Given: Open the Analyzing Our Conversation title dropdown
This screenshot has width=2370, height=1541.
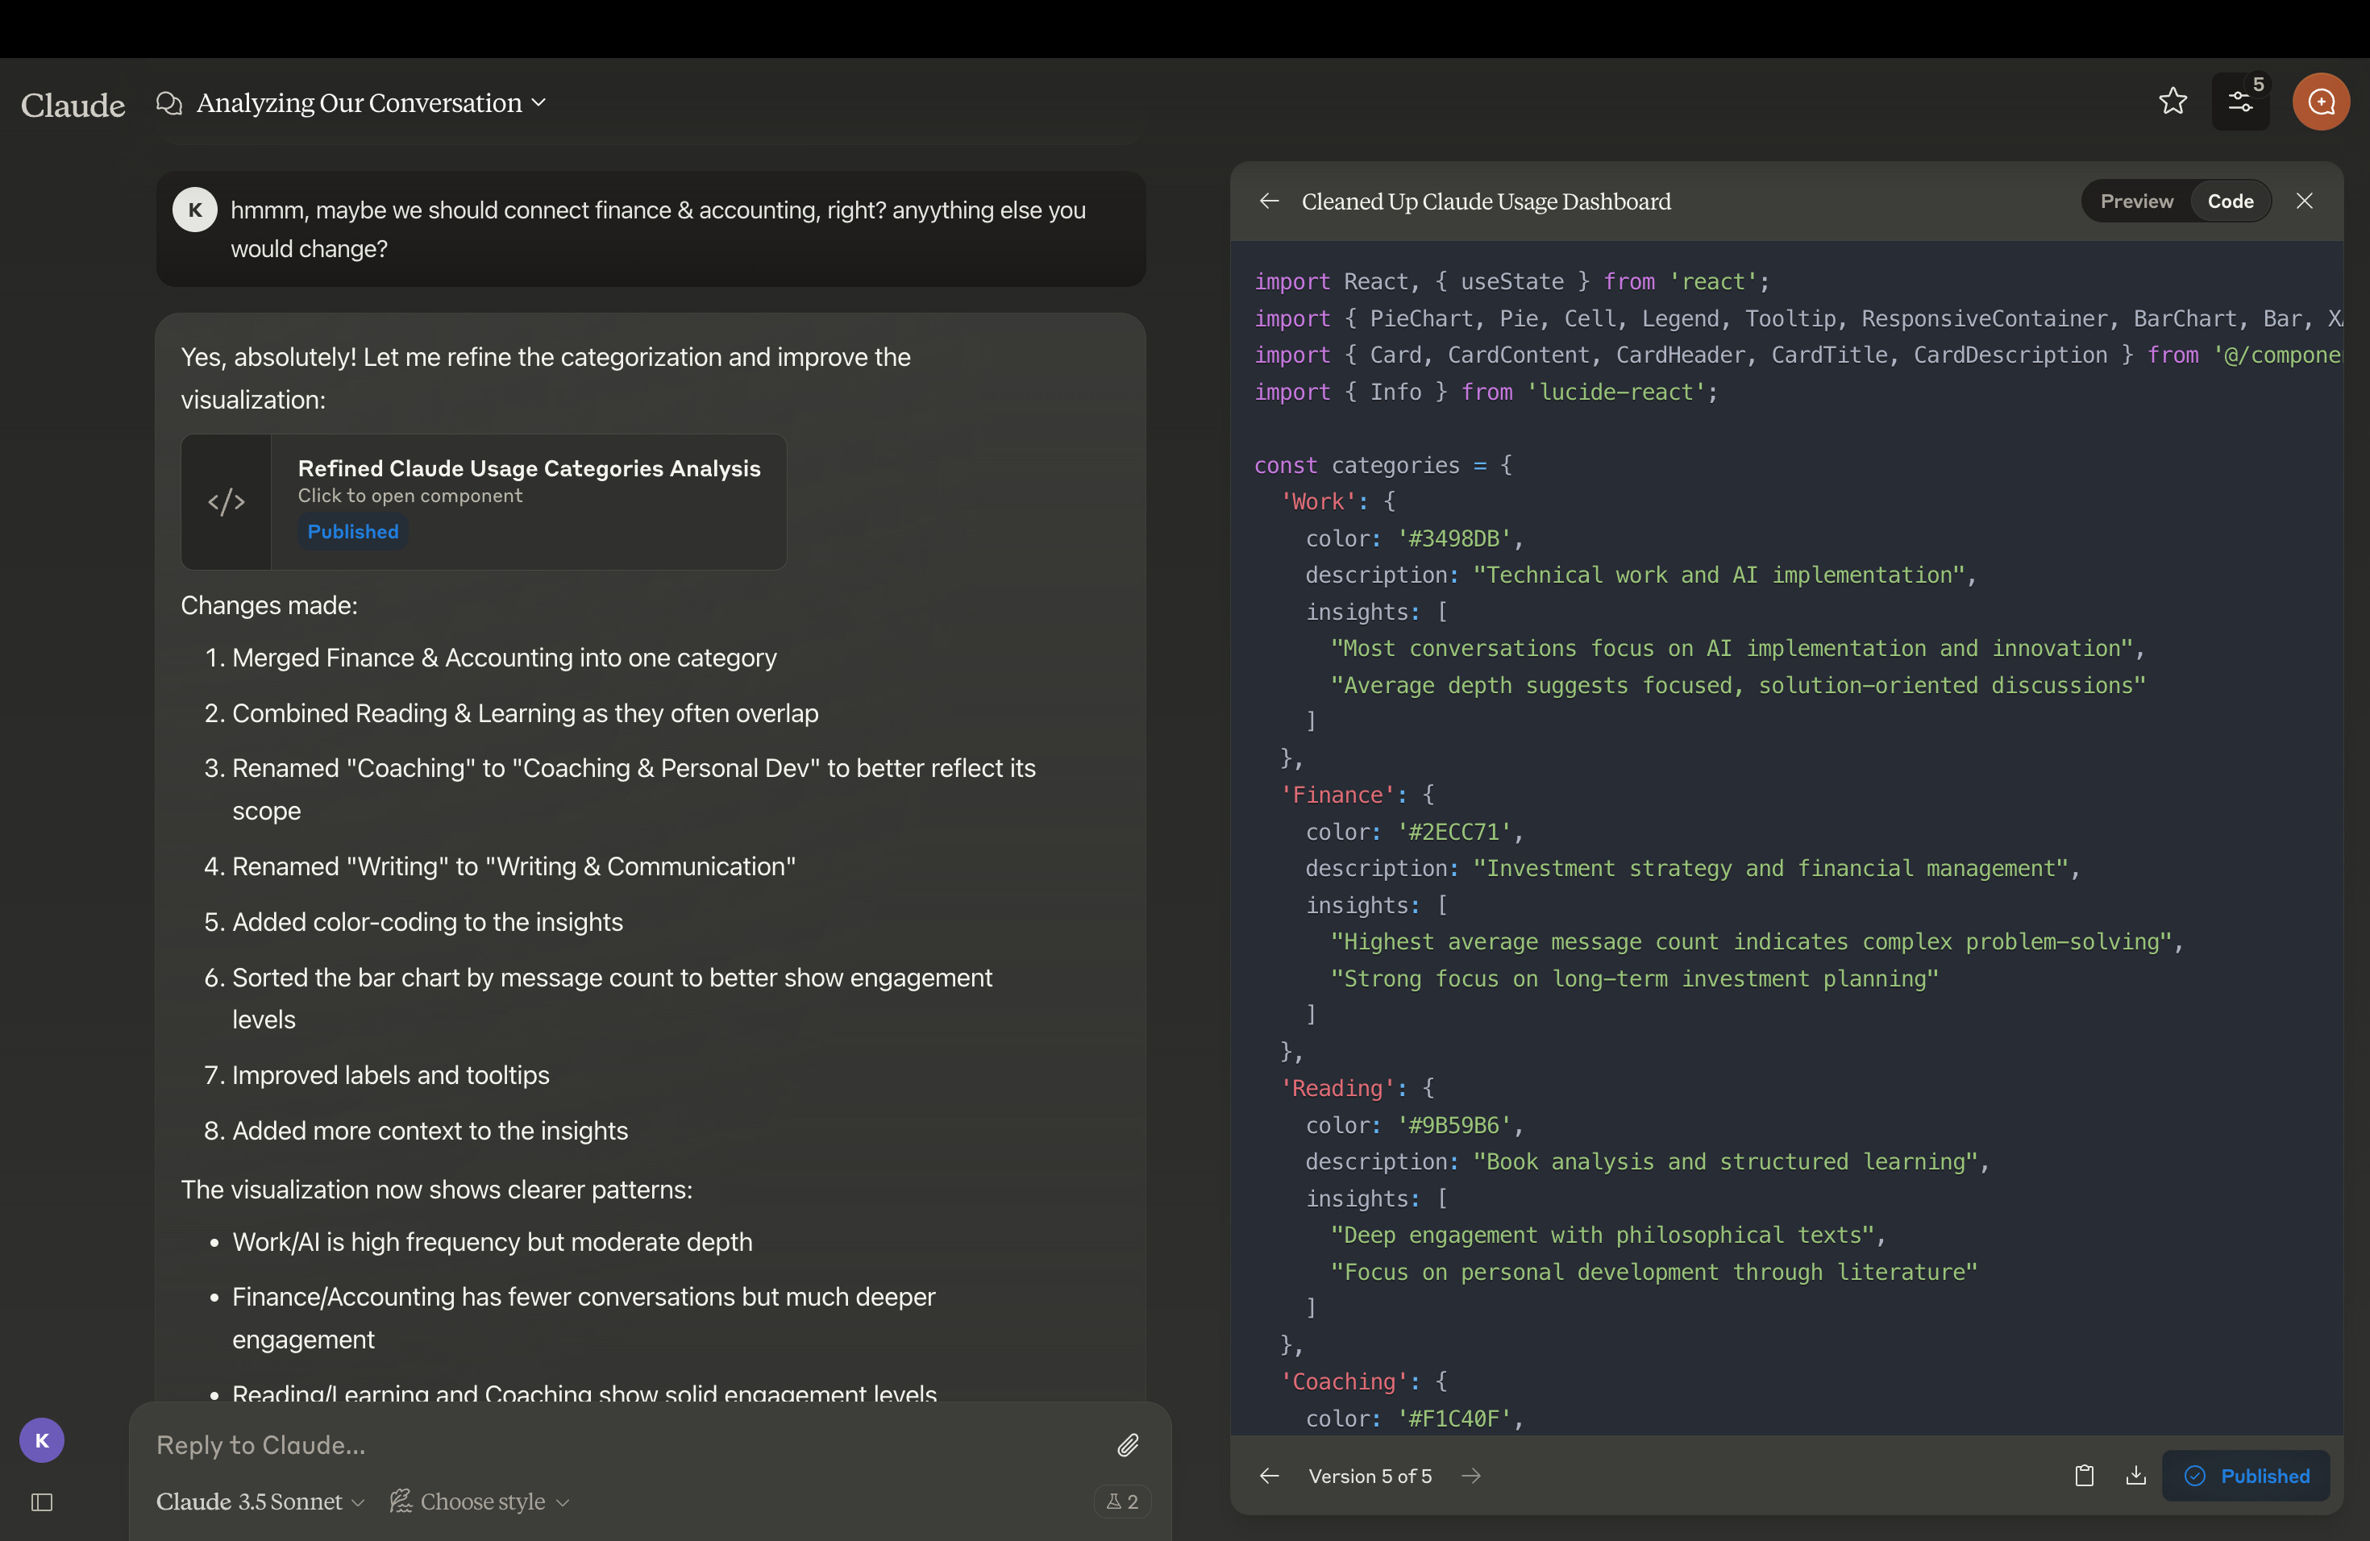Looking at the screenshot, I should tap(371, 102).
